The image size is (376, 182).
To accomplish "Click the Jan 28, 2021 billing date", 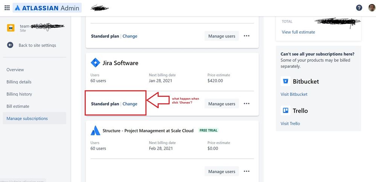I will point(160,81).
